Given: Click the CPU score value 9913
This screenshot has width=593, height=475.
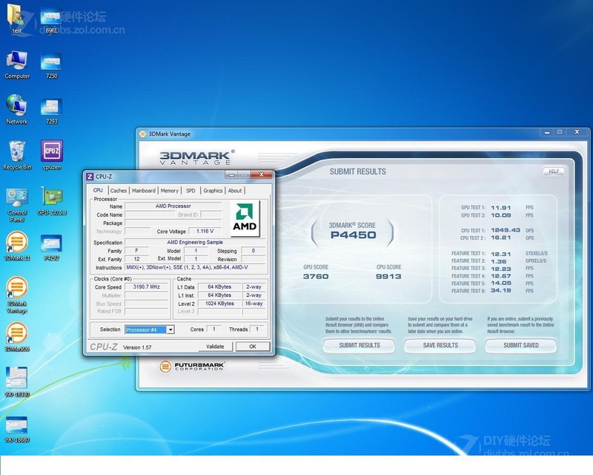Looking at the screenshot, I should [388, 277].
